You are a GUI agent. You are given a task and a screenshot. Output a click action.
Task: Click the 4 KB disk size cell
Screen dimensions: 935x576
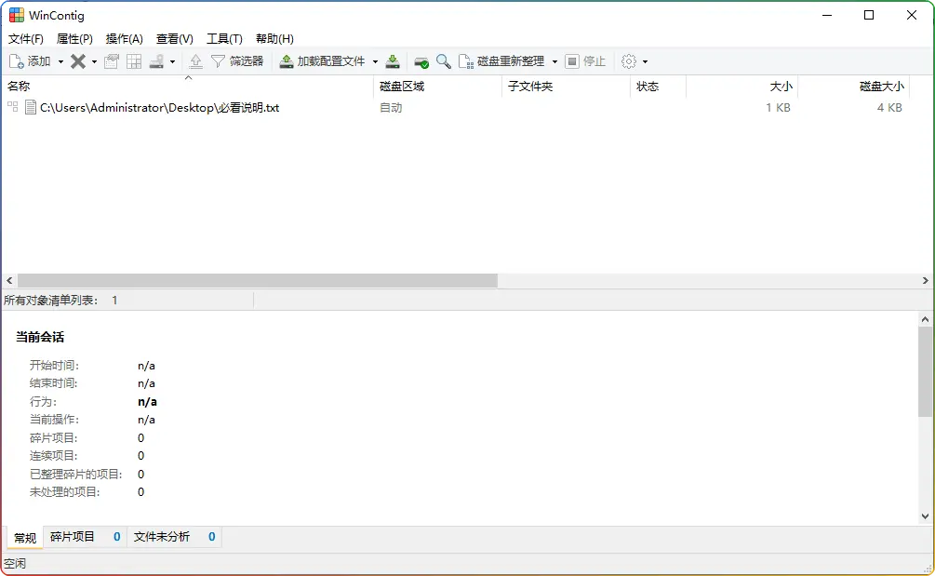[x=889, y=107]
